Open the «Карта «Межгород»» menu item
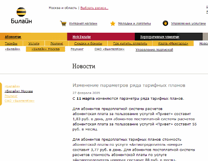208x161 pixels. tap(173, 43)
